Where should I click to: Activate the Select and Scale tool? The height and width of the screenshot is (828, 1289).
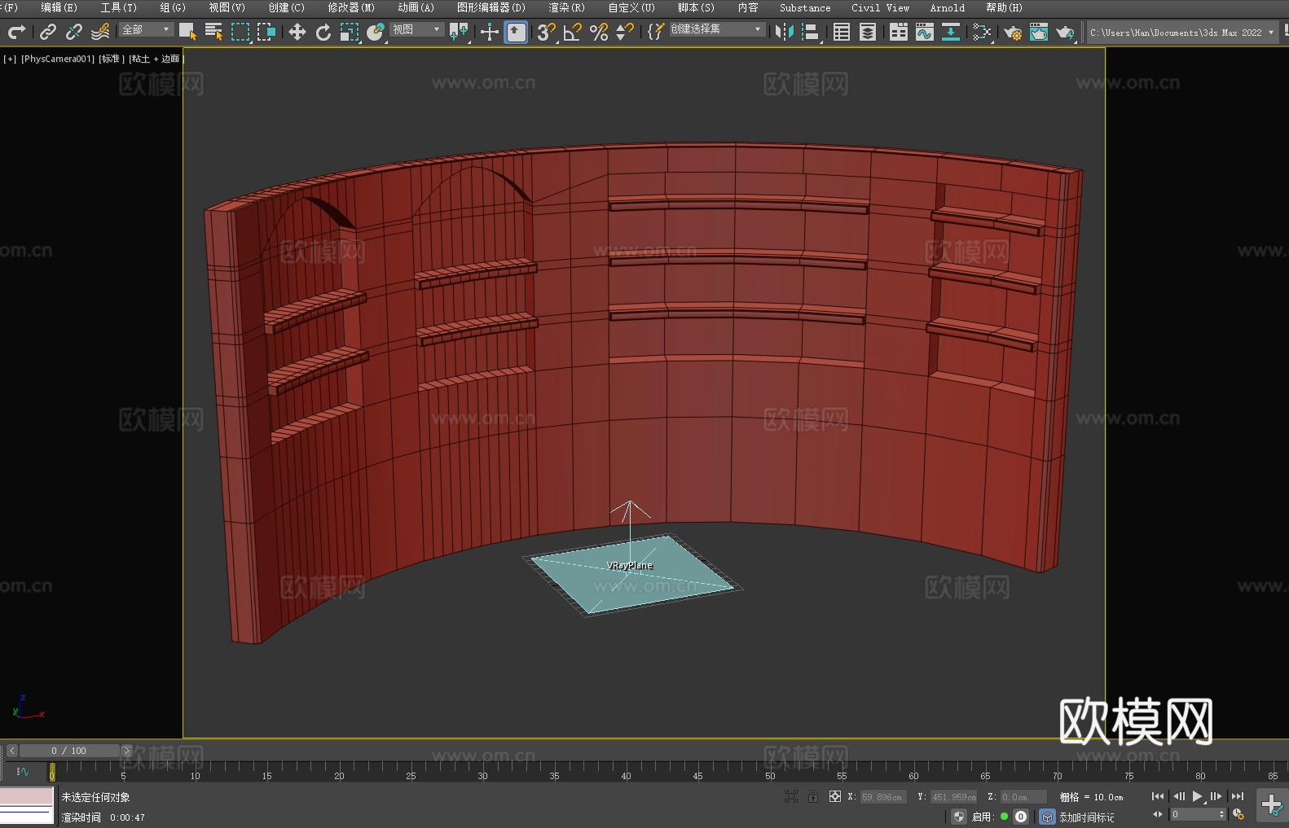(x=349, y=32)
